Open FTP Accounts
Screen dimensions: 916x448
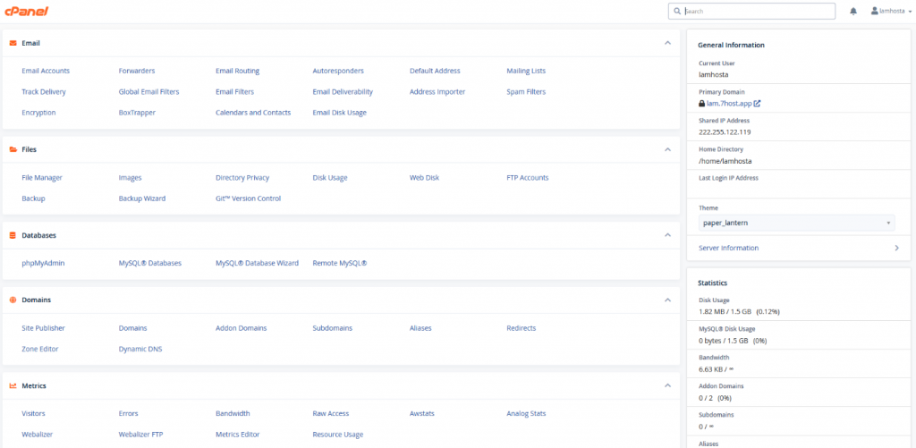coord(528,178)
